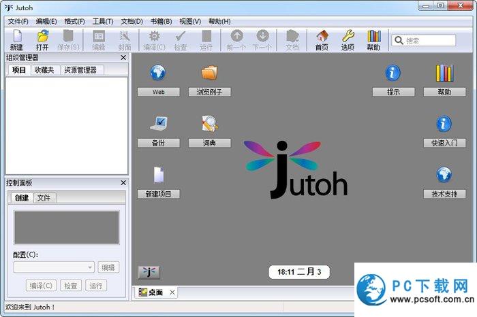Click the 提示 label button
Screen dimensions: 477x317
tap(393, 92)
